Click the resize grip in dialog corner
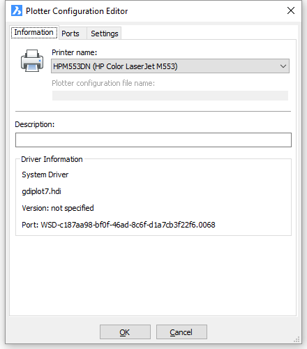Viewport: 307px width, 349px height. pyautogui.click(x=297, y=339)
